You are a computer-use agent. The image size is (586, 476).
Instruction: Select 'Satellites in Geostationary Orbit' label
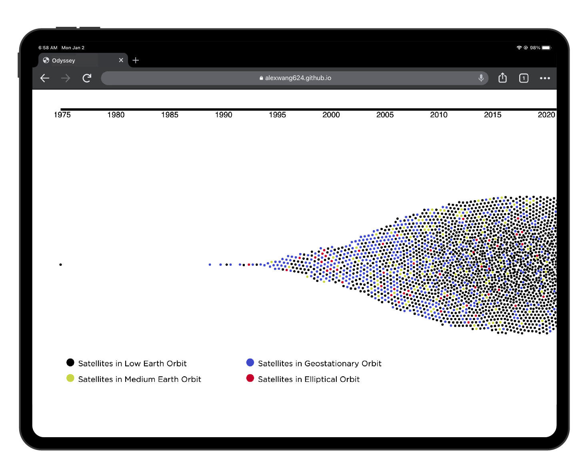(320, 364)
